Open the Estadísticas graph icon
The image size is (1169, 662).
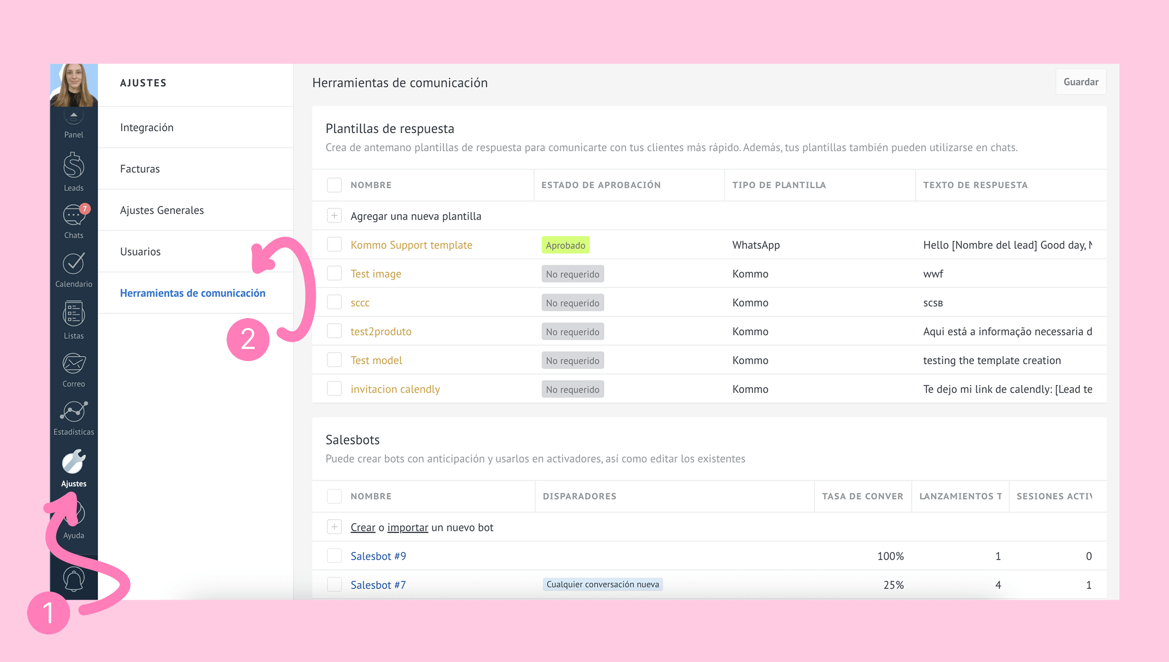click(73, 412)
